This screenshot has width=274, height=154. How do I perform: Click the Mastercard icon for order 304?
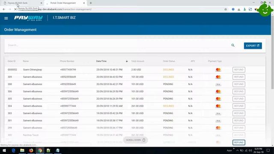tap(218, 106)
